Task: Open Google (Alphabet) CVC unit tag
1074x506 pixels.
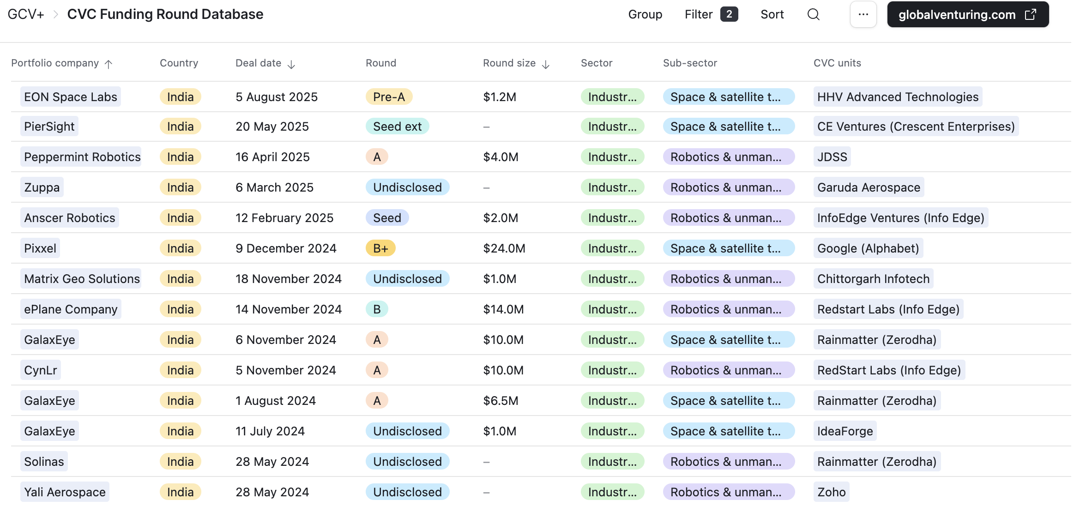Action: 868,248
